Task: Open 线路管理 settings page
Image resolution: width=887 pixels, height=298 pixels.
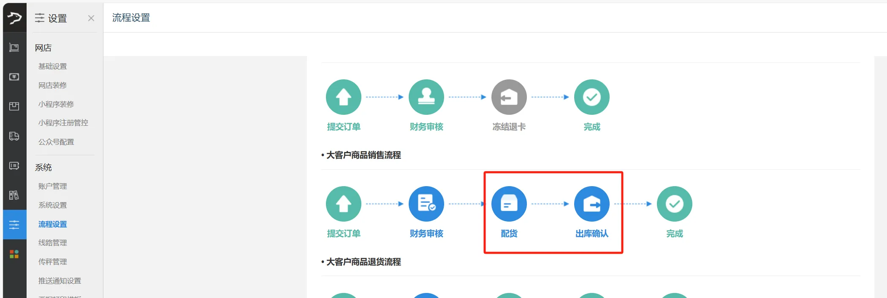Action: (53, 243)
